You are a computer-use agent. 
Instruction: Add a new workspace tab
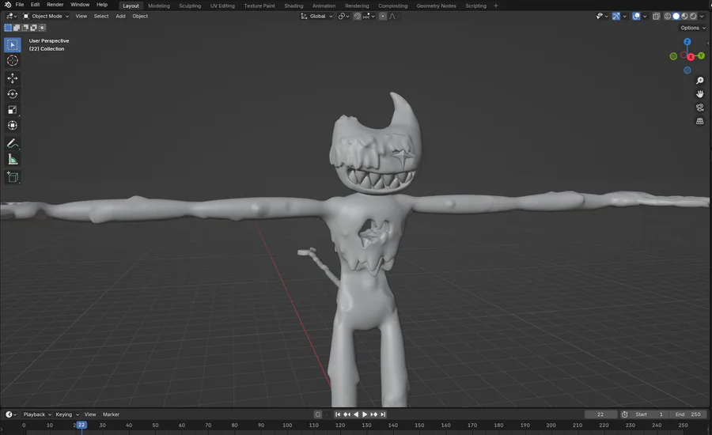[496, 6]
